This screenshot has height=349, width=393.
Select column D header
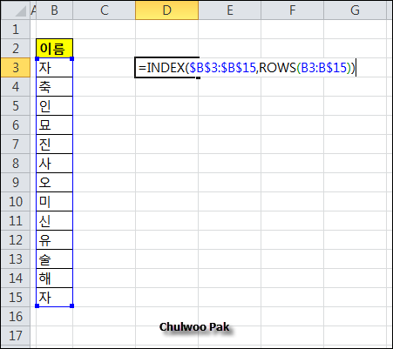coord(166,10)
